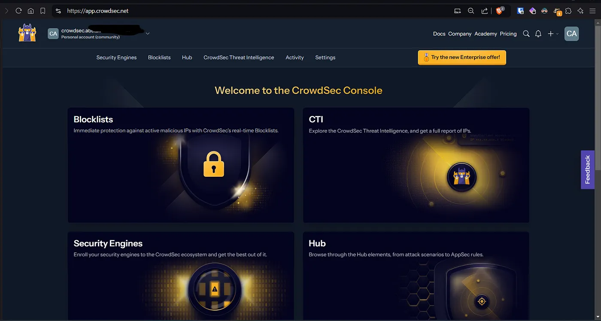Open the Company link in the header
This screenshot has width=601, height=321.
tap(460, 34)
